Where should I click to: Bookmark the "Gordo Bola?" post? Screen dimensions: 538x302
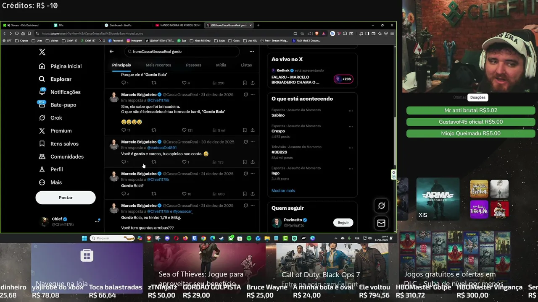point(245,194)
